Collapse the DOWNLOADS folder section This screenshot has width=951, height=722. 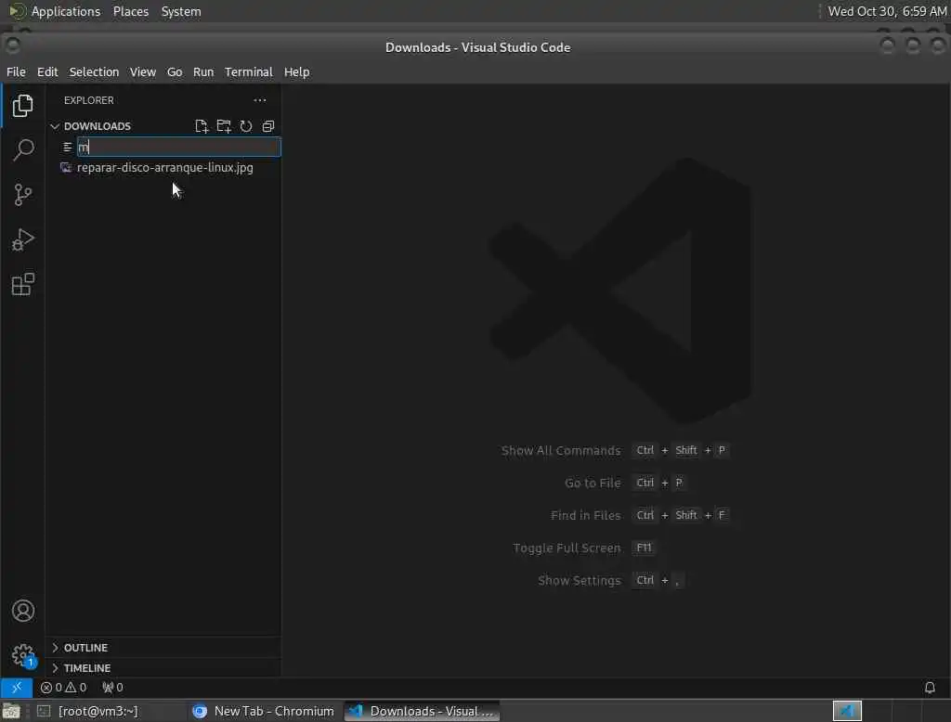[55, 126]
